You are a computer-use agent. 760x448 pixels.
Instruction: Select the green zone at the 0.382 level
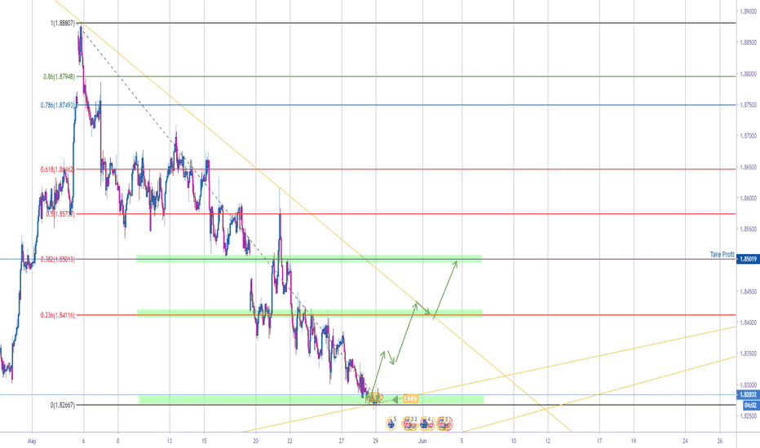tap(309, 259)
